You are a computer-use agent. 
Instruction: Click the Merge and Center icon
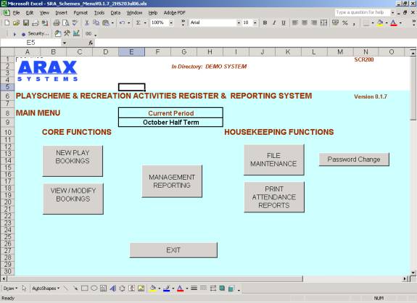tap(323, 23)
